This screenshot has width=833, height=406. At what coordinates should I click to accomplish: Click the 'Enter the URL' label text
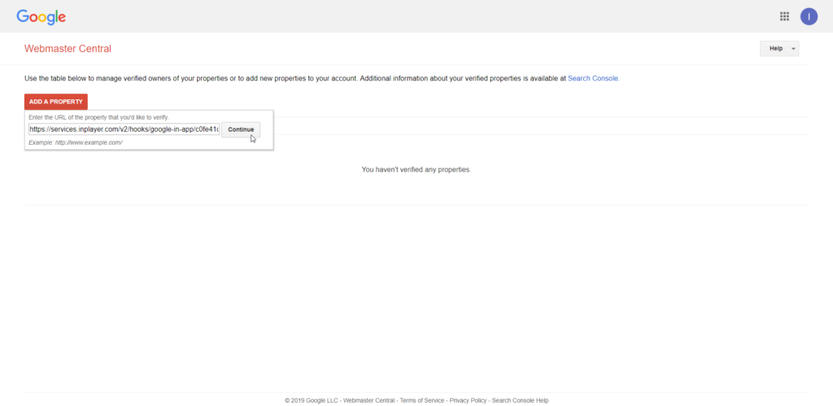(x=98, y=117)
